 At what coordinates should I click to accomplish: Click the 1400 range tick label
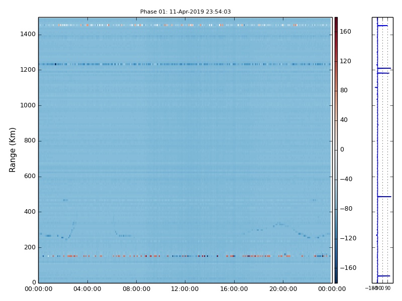coord(28,34)
